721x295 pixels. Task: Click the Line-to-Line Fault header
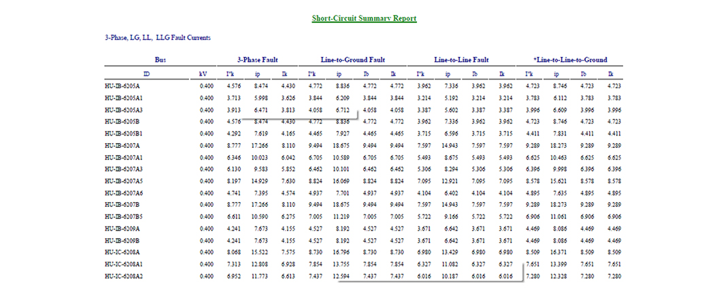(x=461, y=60)
